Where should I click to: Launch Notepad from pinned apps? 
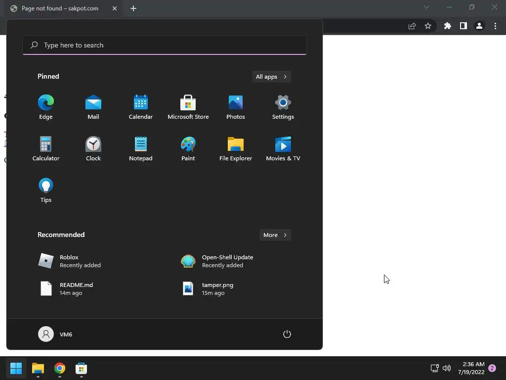tap(141, 149)
